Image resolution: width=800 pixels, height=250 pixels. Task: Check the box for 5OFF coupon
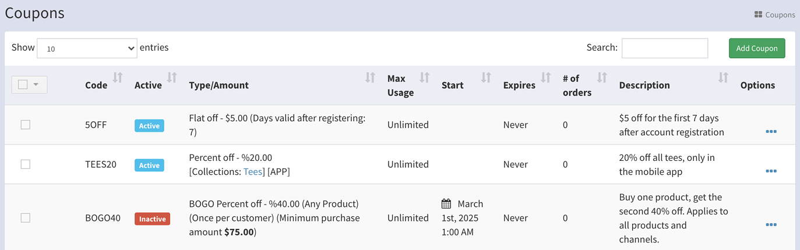26,125
